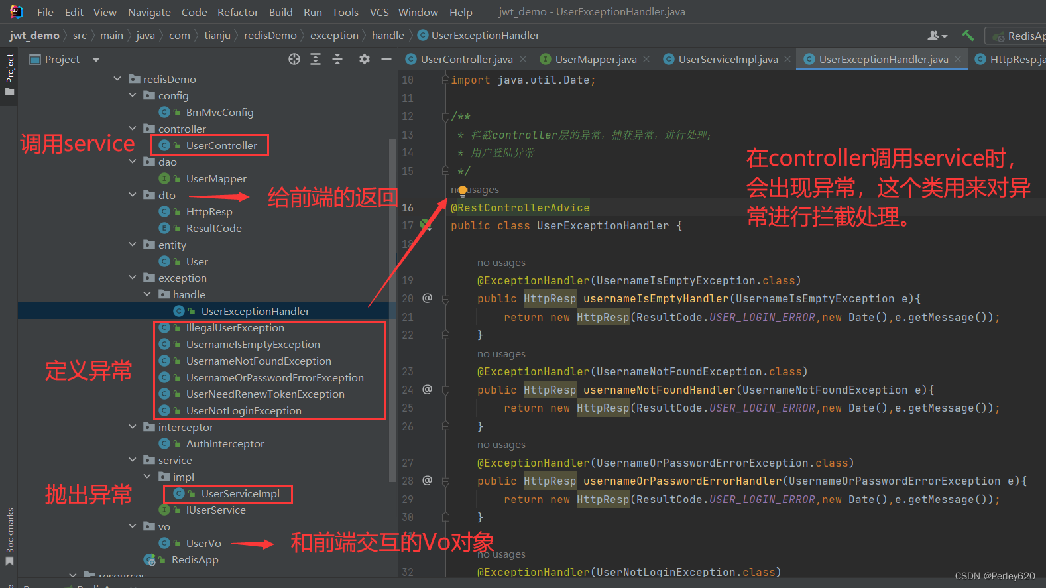Image resolution: width=1046 pixels, height=588 pixels.
Task: Click tianju breadcrumb in navigation bar
Action: (x=217, y=36)
